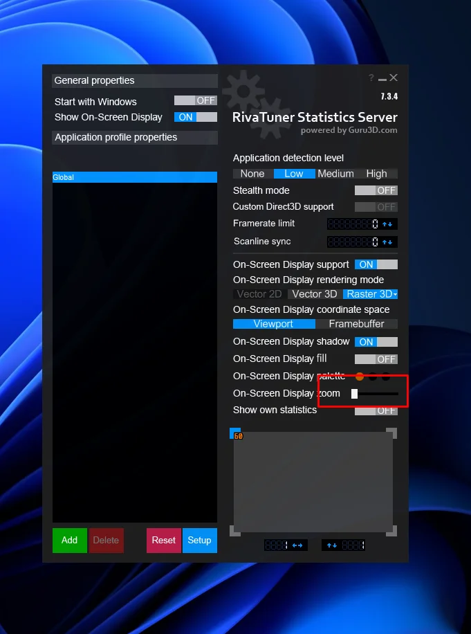Turn off On-Screen Display shadow switch
This screenshot has width=471, height=634.
(x=376, y=342)
